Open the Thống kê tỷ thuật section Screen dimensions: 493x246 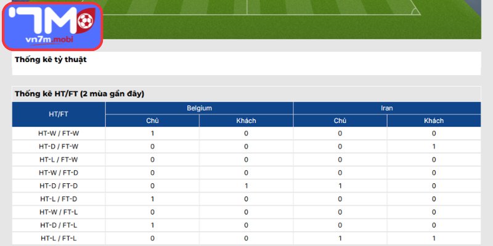tap(51, 60)
